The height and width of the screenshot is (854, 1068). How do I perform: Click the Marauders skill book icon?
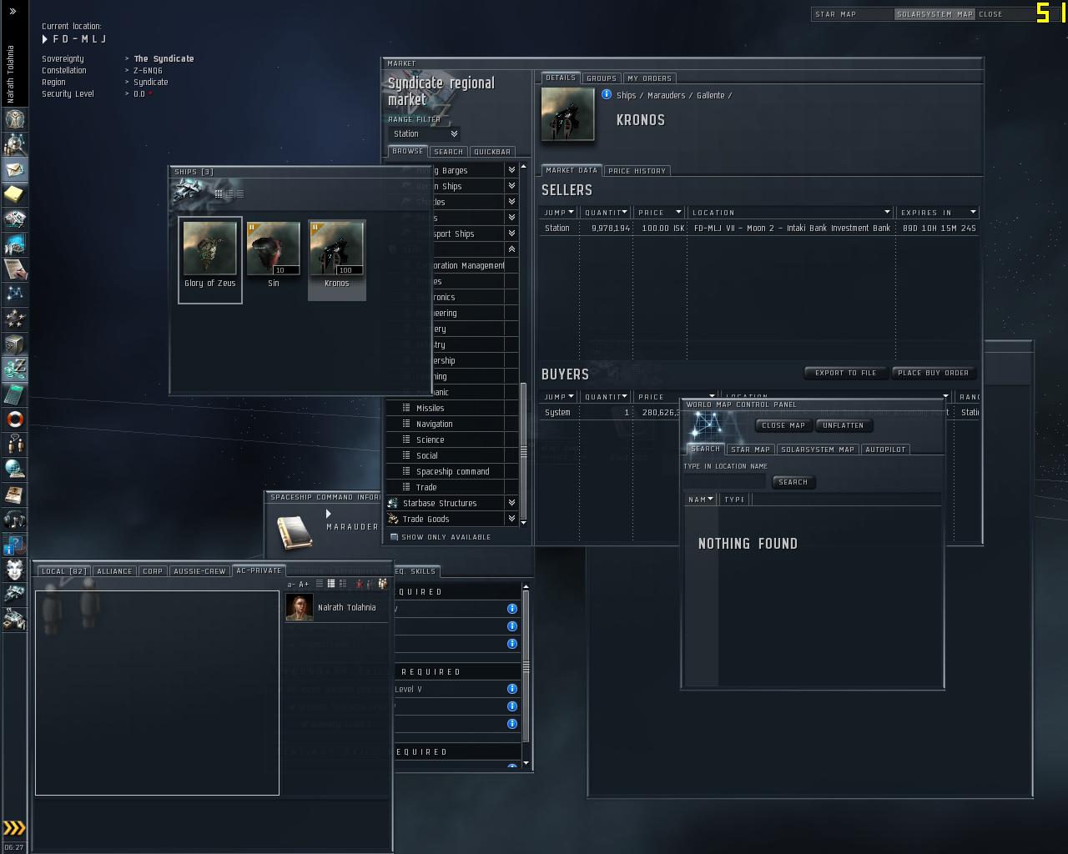pos(295,533)
